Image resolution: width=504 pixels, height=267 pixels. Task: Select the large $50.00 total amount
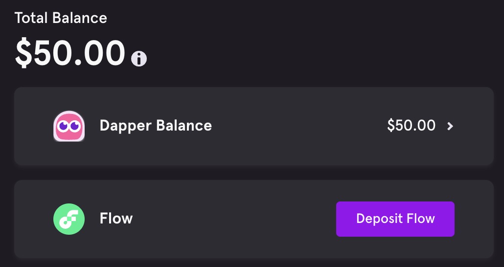coord(70,52)
